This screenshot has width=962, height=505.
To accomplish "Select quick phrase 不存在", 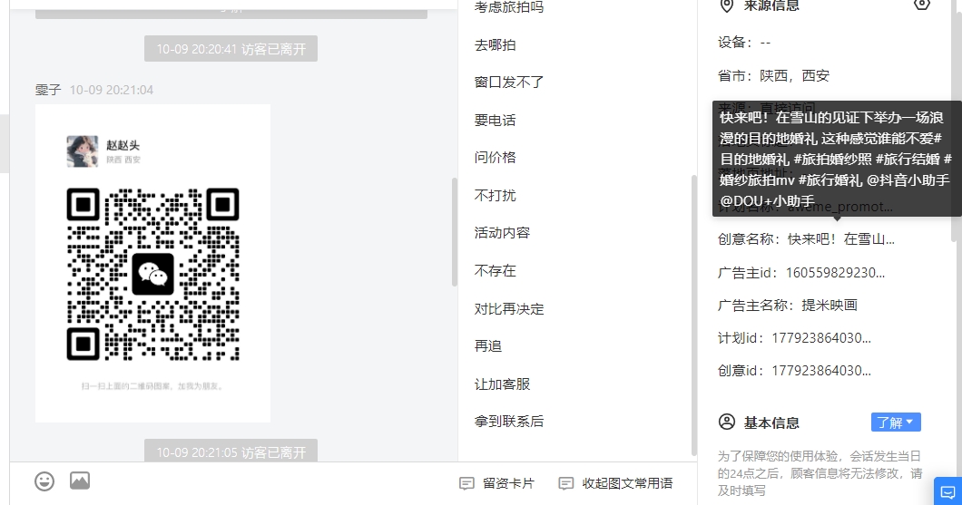I will coord(496,271).
